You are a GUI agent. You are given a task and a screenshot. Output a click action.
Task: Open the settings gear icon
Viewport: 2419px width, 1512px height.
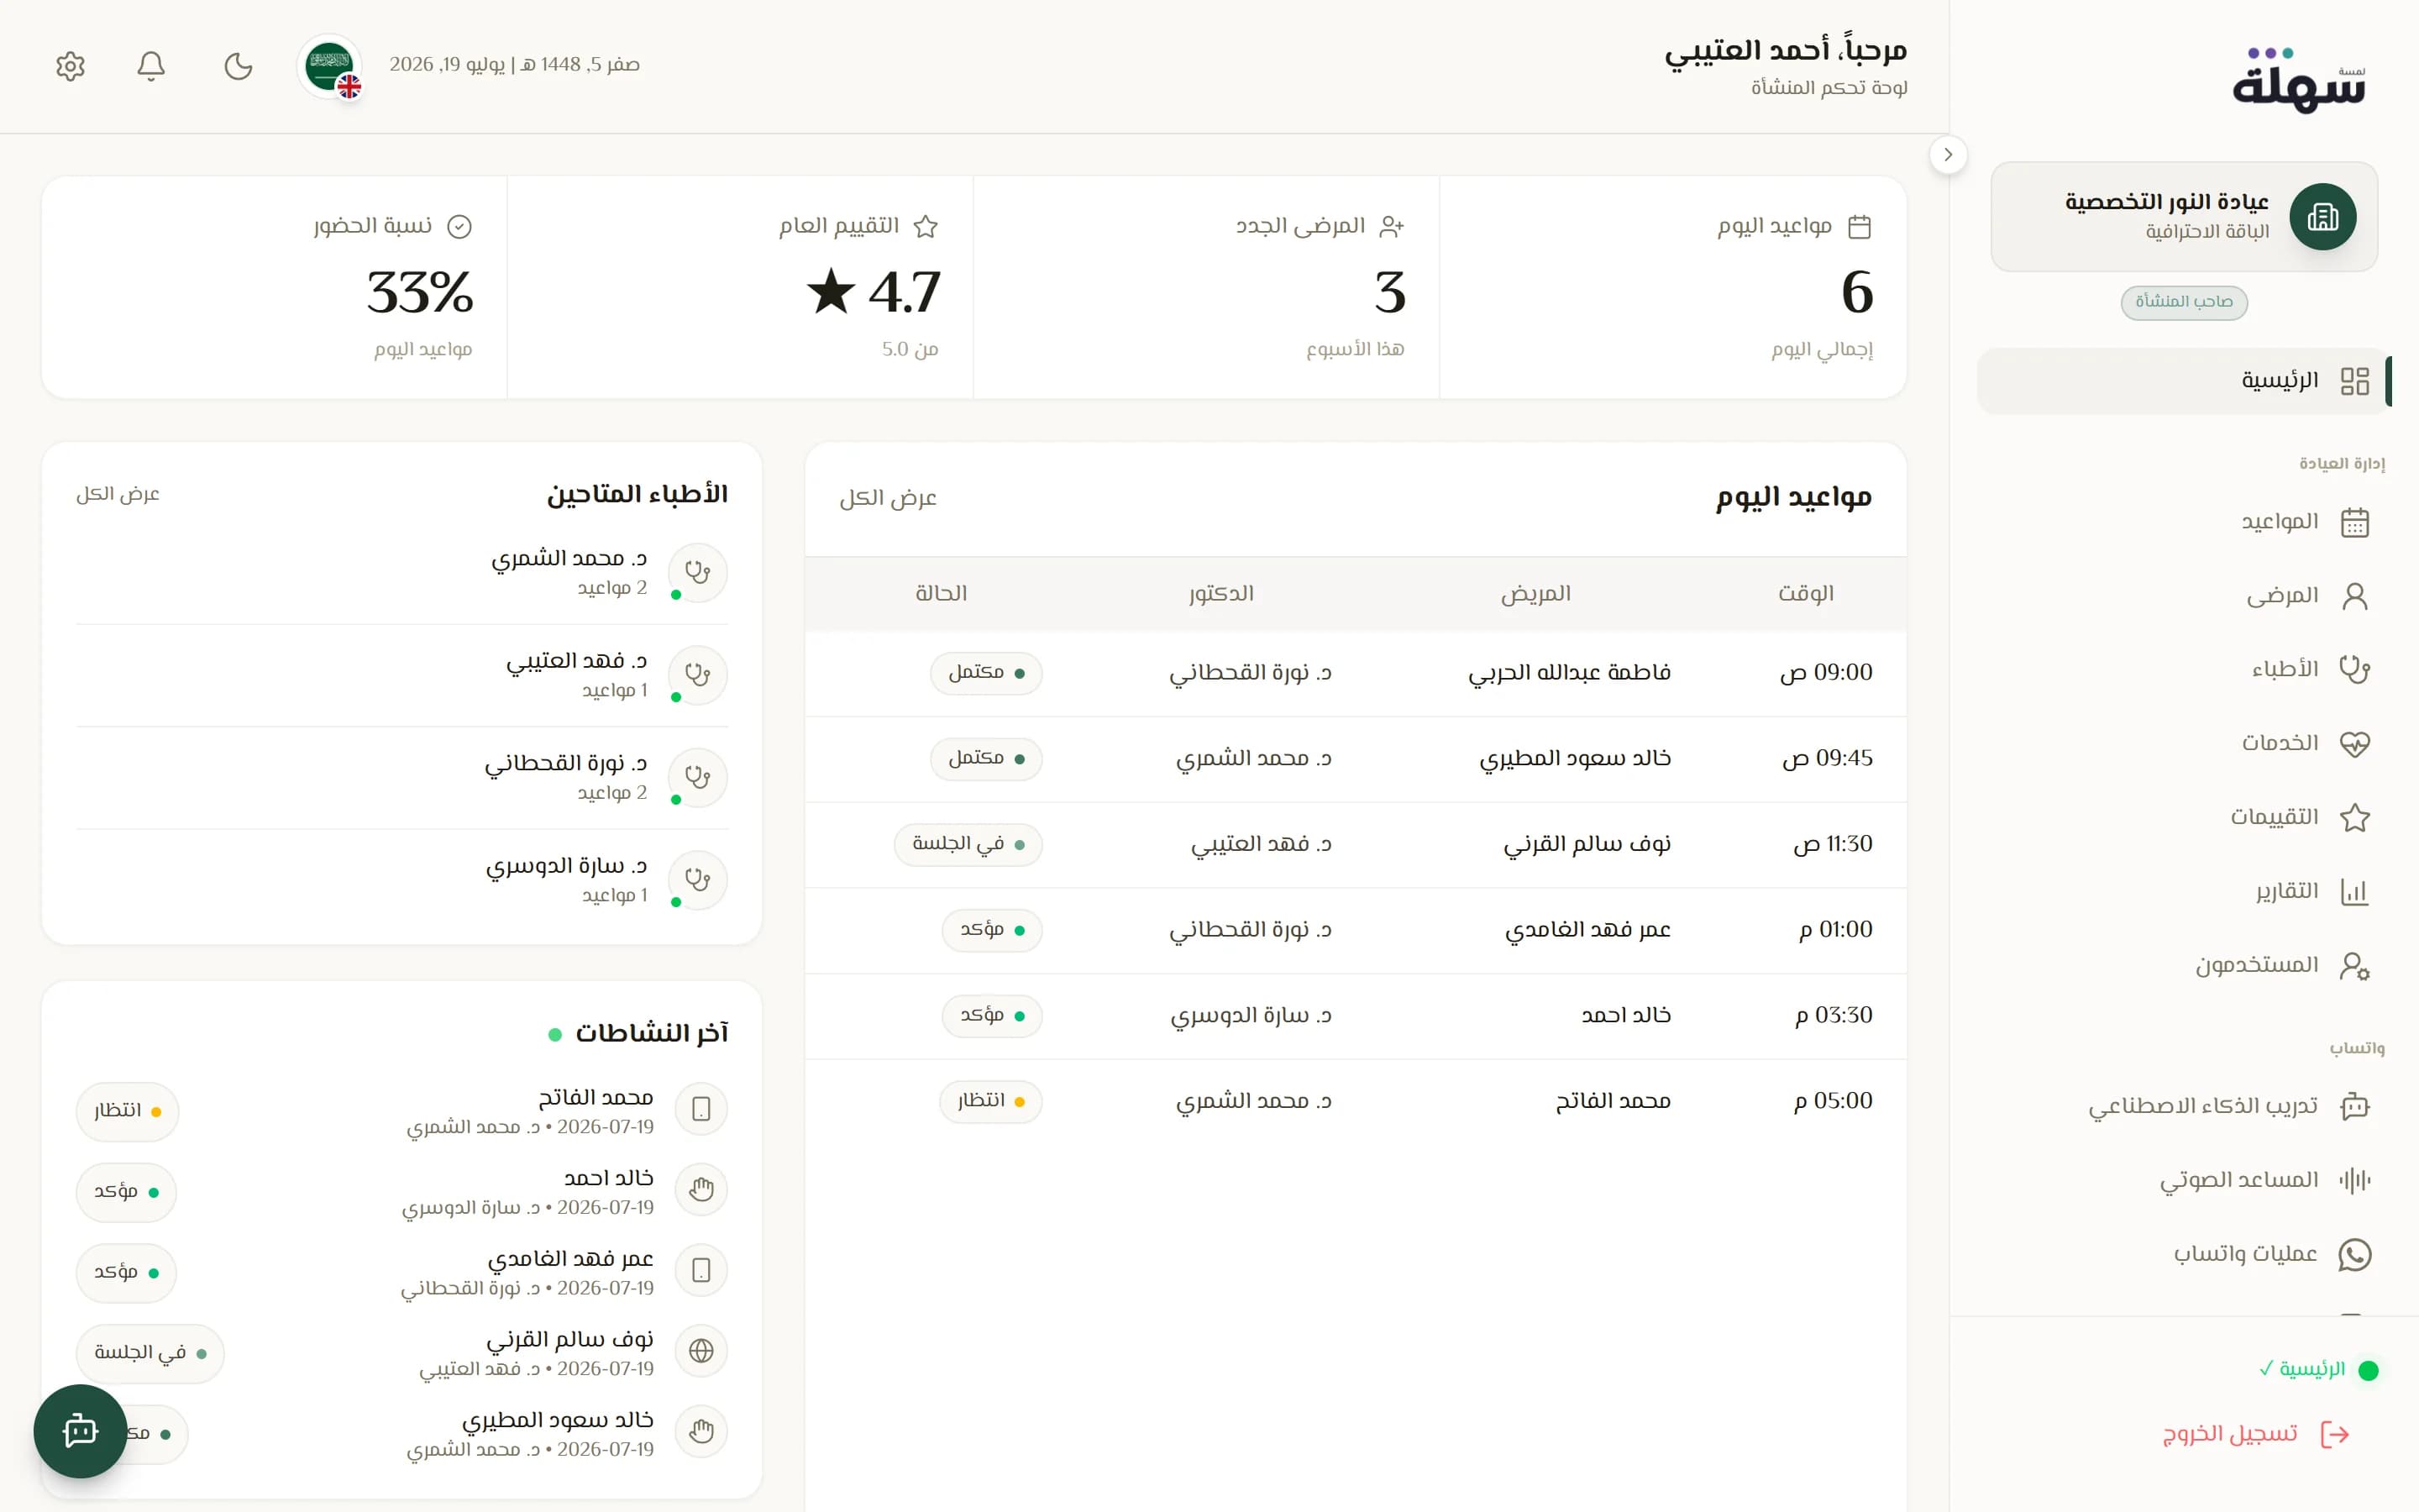click(x=70, y=66)
